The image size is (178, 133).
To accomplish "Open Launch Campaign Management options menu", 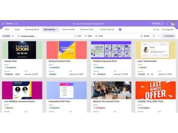I will (104, 24).
